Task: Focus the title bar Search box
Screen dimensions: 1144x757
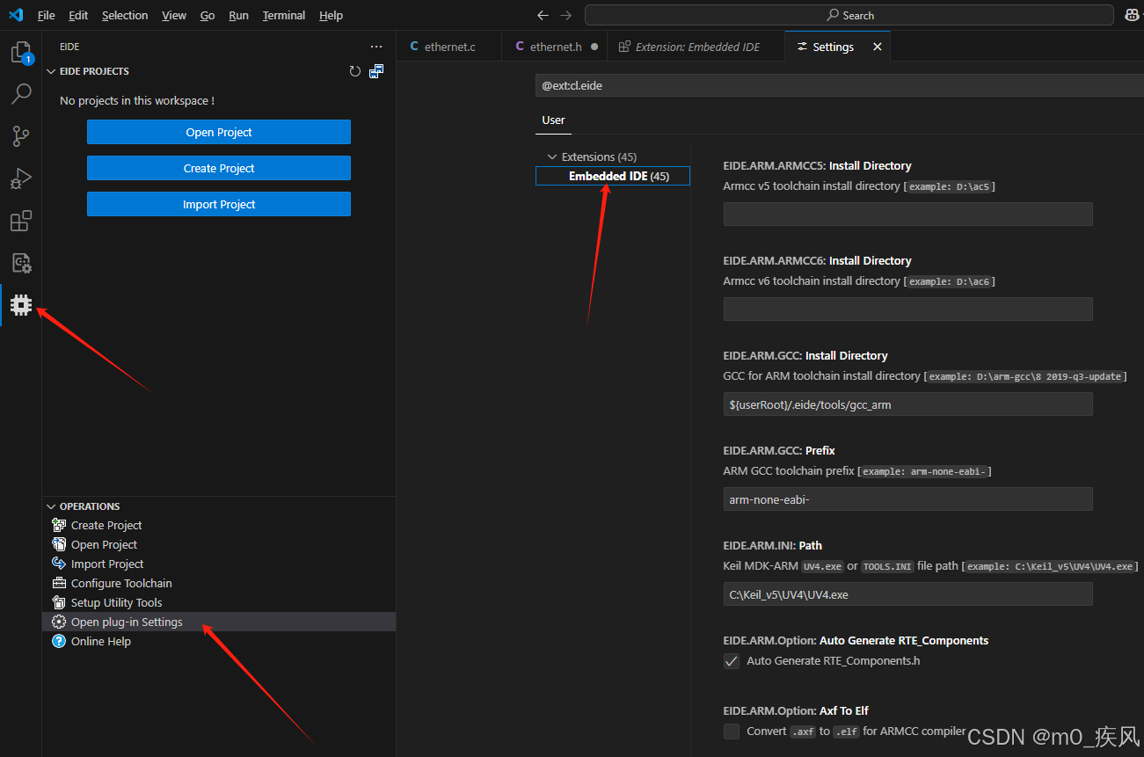Action: click(849, 15)
